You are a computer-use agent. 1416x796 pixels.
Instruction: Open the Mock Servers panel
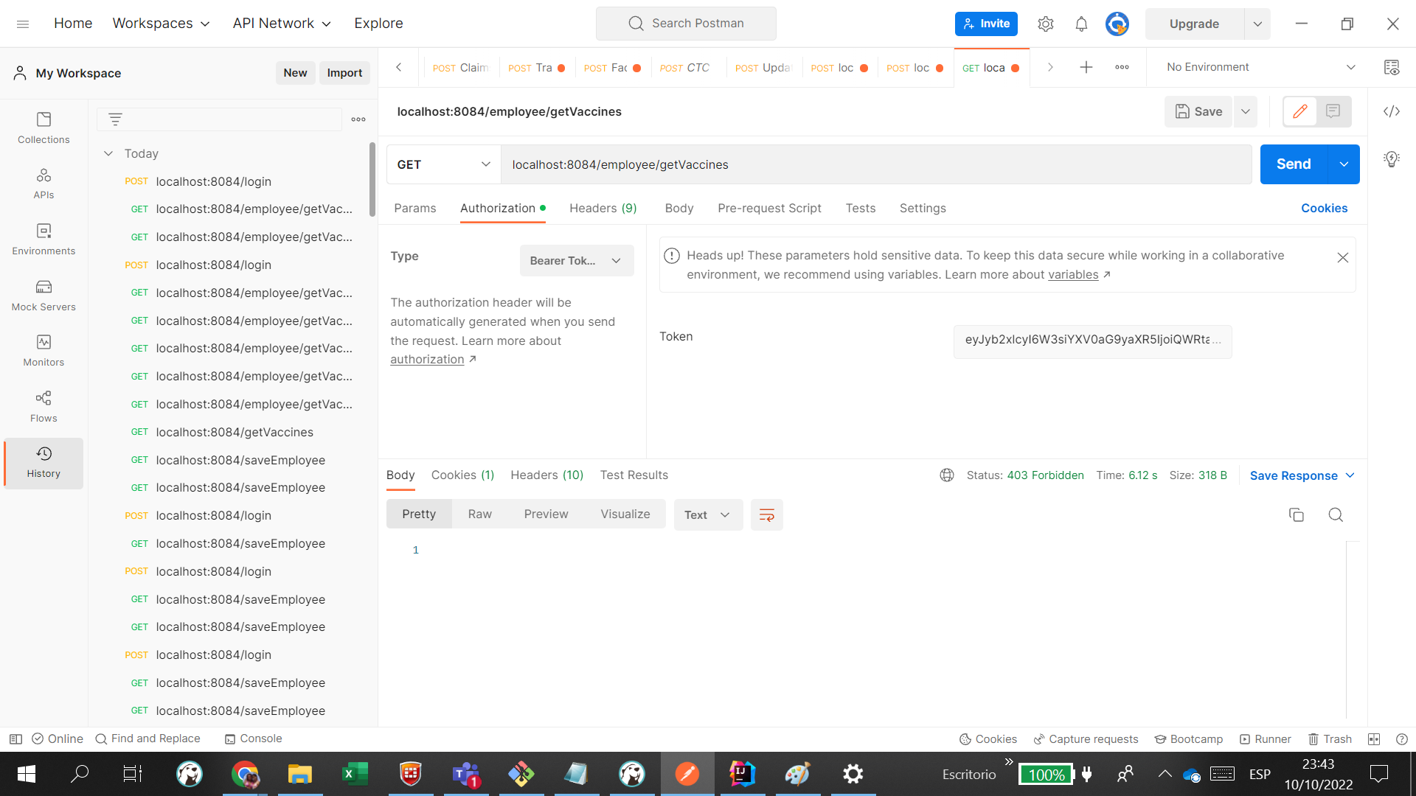coord(44,295)
